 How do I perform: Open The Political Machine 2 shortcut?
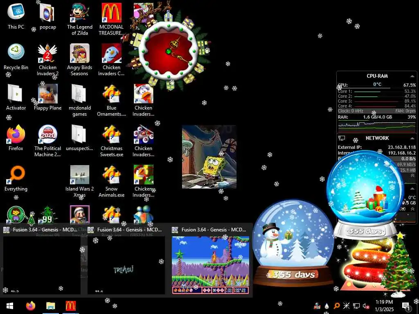pyautogui.click(x=47, y=141)
